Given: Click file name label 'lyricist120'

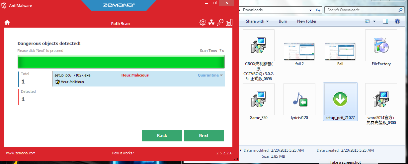Looking at the screenshot, I should (299, 118).
